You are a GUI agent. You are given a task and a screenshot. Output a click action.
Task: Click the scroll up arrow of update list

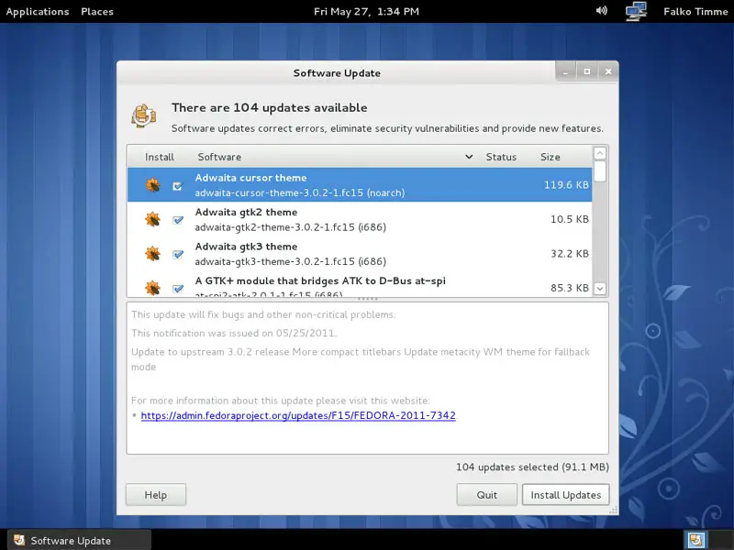click(x=600, y=153)
